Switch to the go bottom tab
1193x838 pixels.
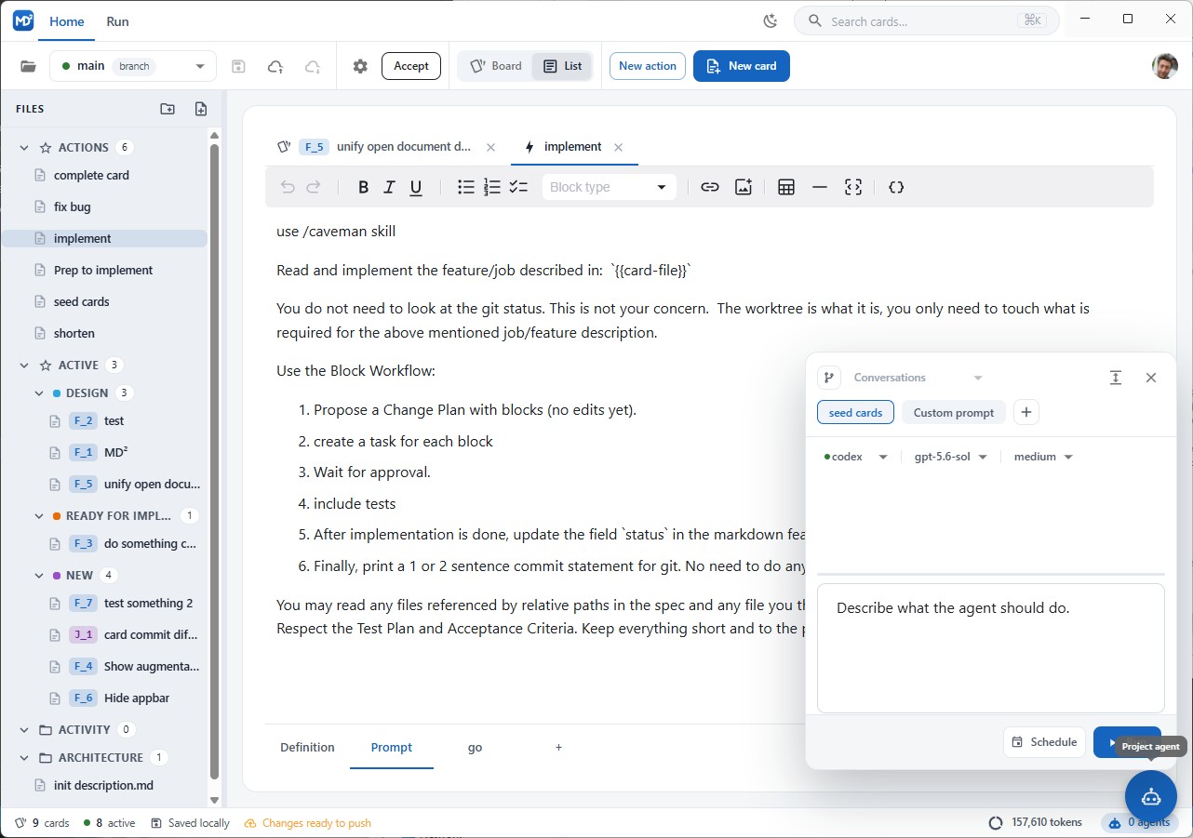pos(475,747)
